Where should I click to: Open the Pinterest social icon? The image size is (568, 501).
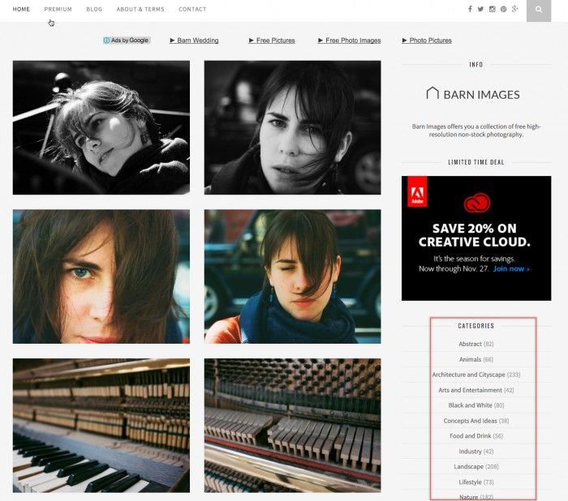504,9
